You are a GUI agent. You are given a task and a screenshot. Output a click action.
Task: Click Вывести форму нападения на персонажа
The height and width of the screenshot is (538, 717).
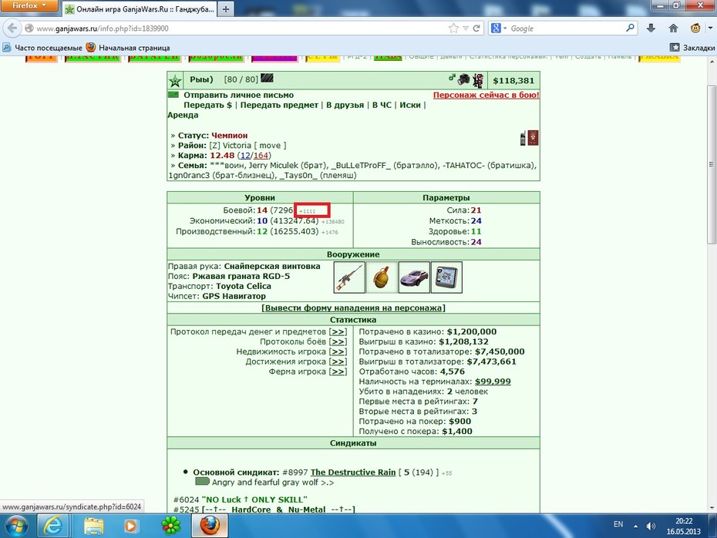pos(353,308)
